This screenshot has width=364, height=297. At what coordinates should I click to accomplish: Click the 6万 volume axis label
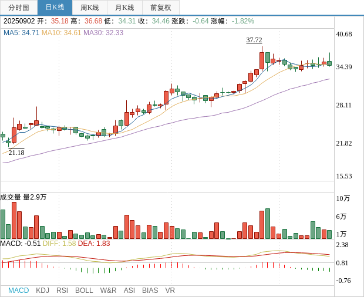coord(341,217)
